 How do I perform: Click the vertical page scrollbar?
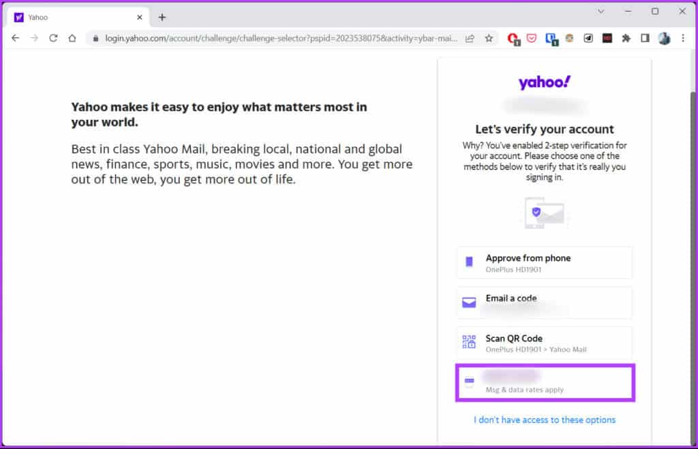[x=693, y=267]
